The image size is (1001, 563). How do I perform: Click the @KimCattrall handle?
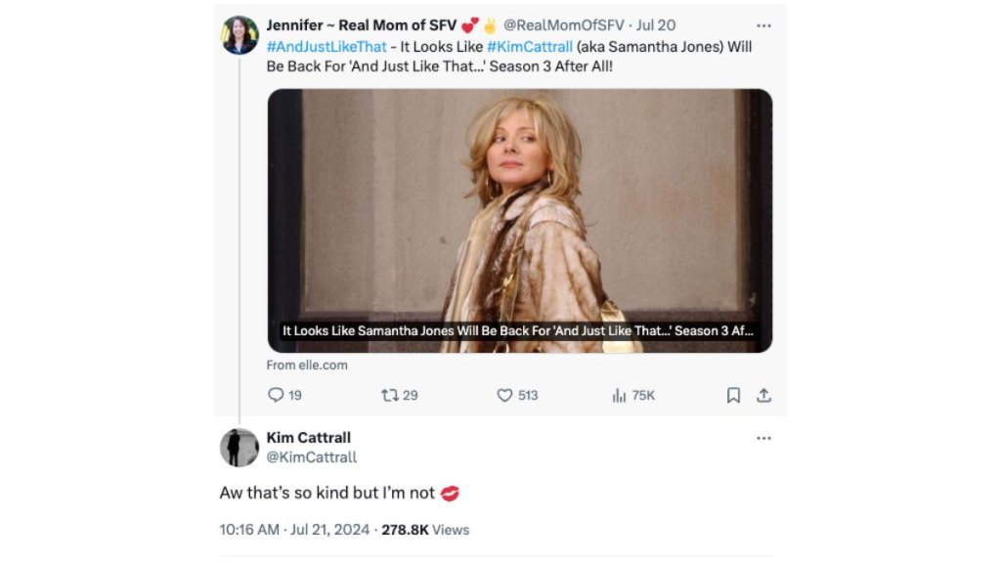[x=314, y=456]
